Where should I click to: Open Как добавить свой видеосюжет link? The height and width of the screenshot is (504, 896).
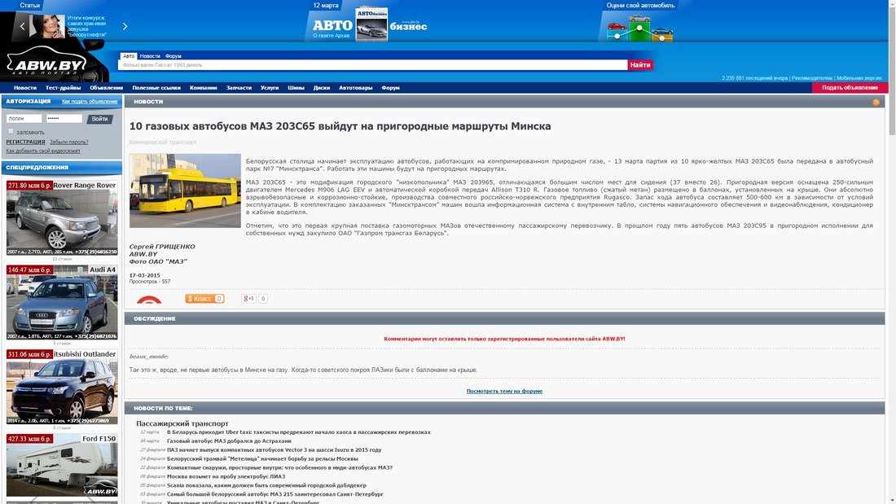tap(43, 151)
